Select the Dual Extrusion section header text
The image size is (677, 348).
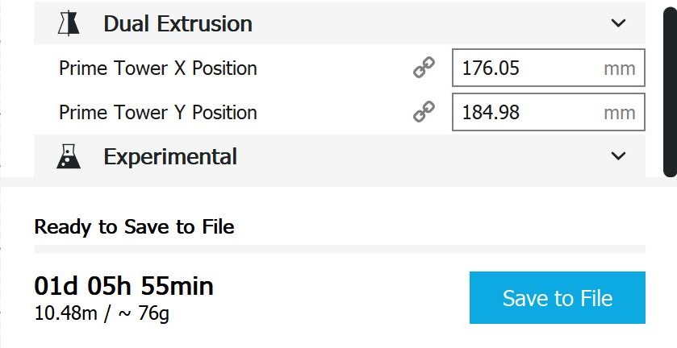tap(178, 24)
